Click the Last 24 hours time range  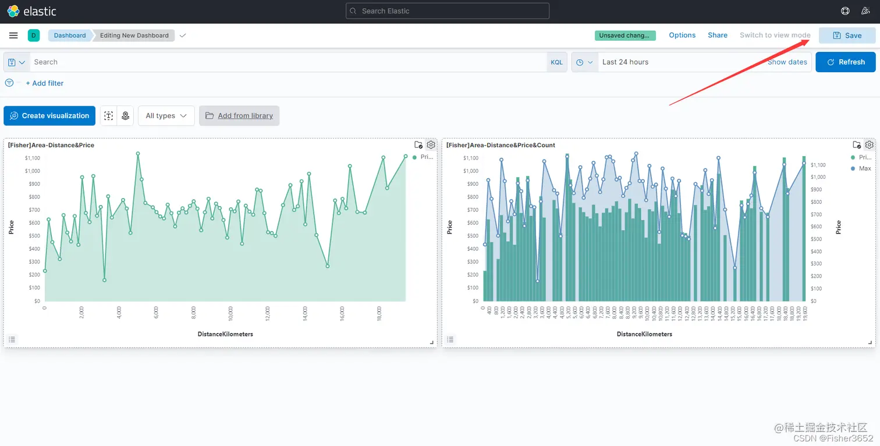pyautogui.click(x=625, y=62)
